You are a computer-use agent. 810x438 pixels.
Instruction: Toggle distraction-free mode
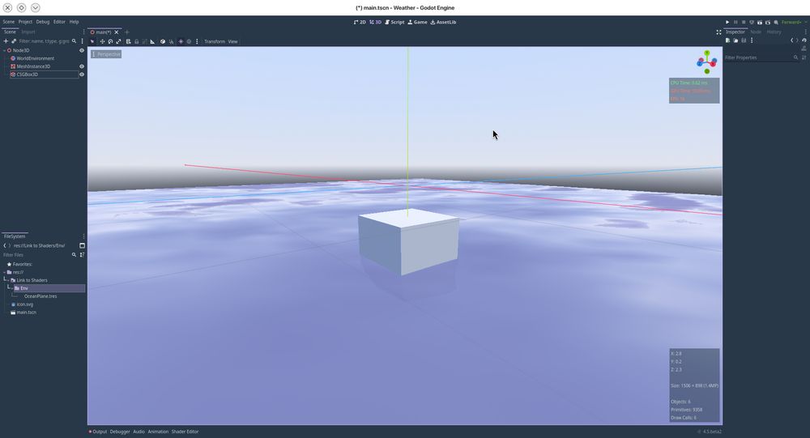(x=718, y=32)
